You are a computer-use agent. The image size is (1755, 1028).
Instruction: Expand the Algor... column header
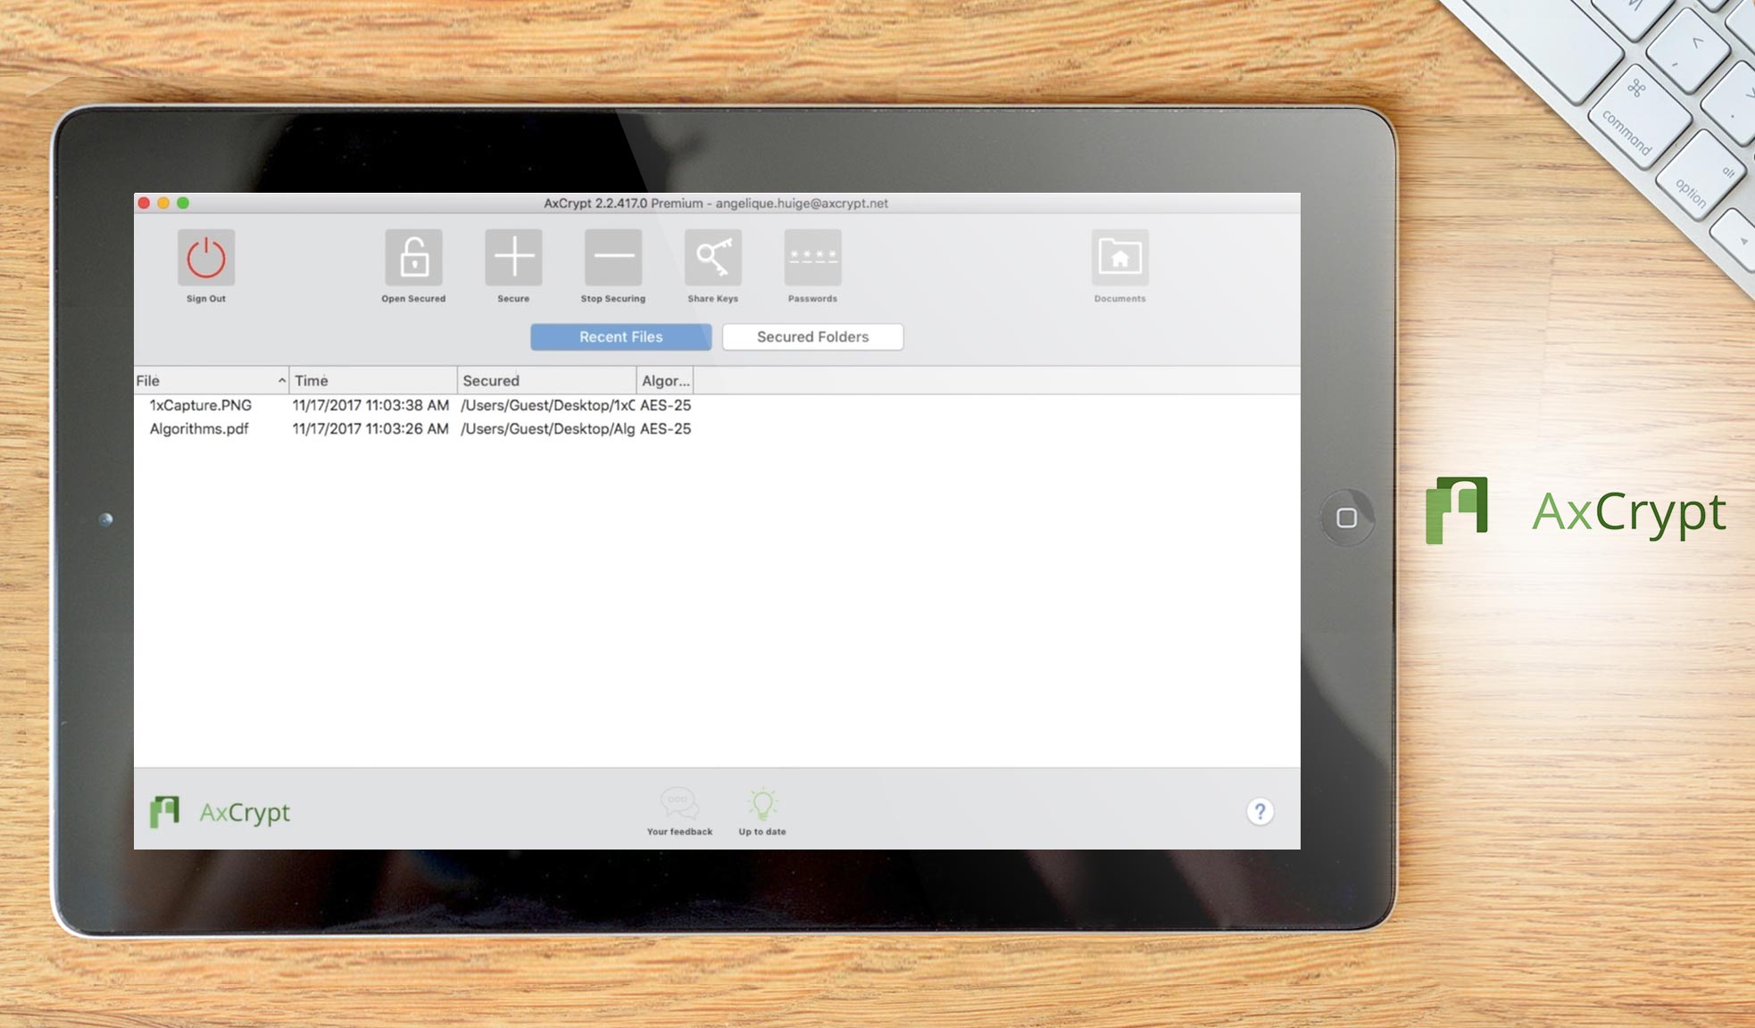pyautogui.click(x=666, y=380)
